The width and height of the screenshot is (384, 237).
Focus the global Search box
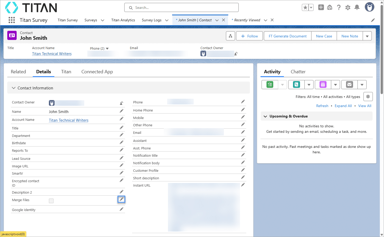[181, 8]
